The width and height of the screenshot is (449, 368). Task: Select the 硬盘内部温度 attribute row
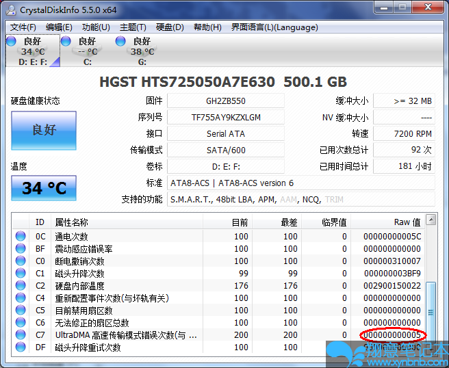pos(219,286)
